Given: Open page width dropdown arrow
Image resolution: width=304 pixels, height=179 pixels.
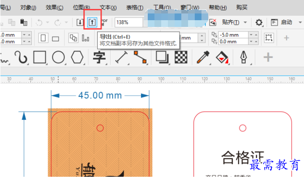Looking at the screenshot, I should tap(24, 35).
